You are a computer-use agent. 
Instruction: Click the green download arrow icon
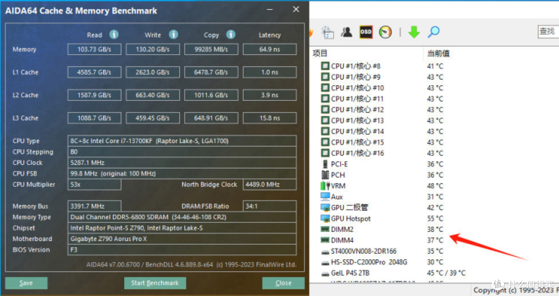[x=414, y=32]
